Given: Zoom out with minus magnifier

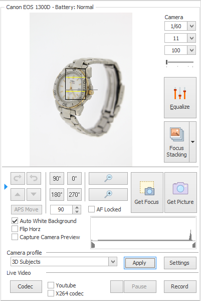Looking at the screenshot, I should coord(108,178).
